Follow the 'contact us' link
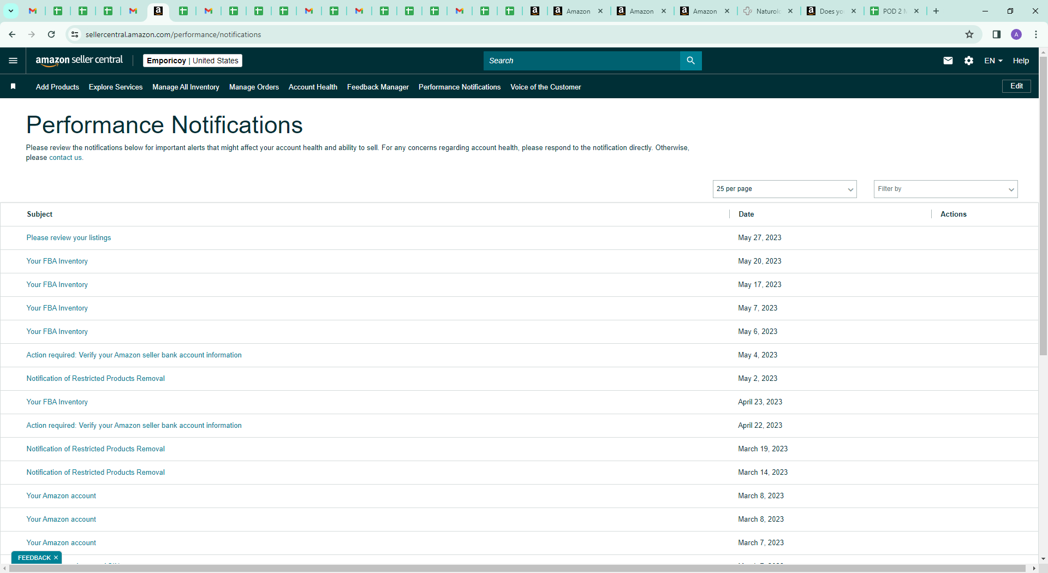1048x573 pixels. pyautogui.click(x=65, y=158)
